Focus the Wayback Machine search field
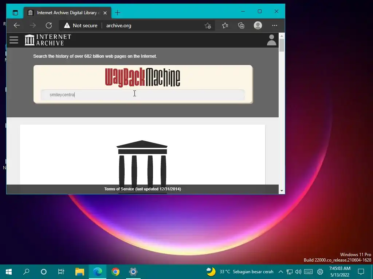The image size is (373, 279). [x=143, y=95]
